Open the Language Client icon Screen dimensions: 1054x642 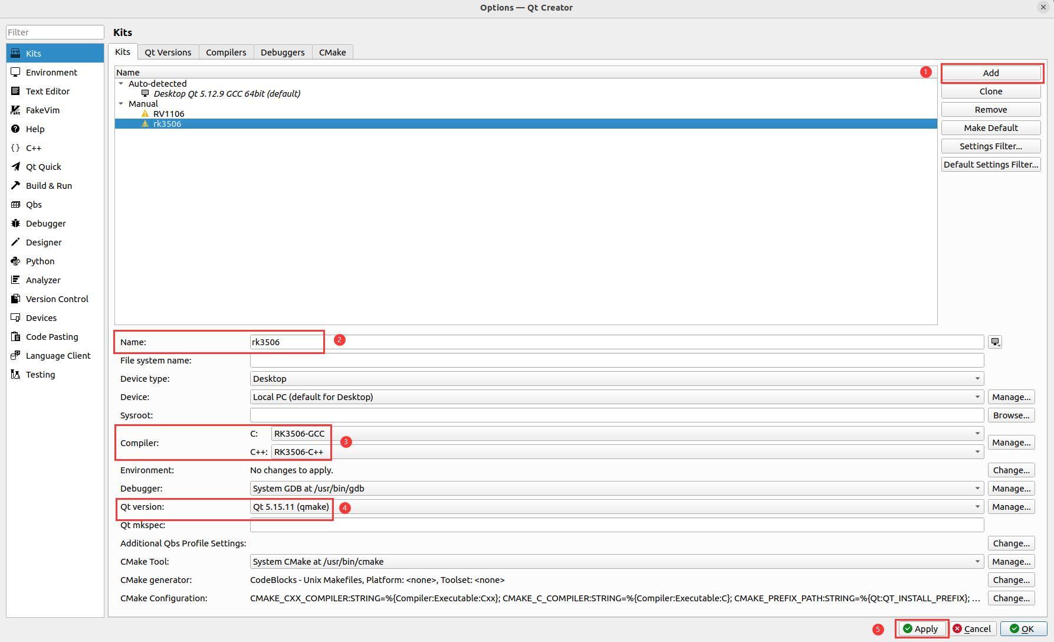click(x=15, y=355)
